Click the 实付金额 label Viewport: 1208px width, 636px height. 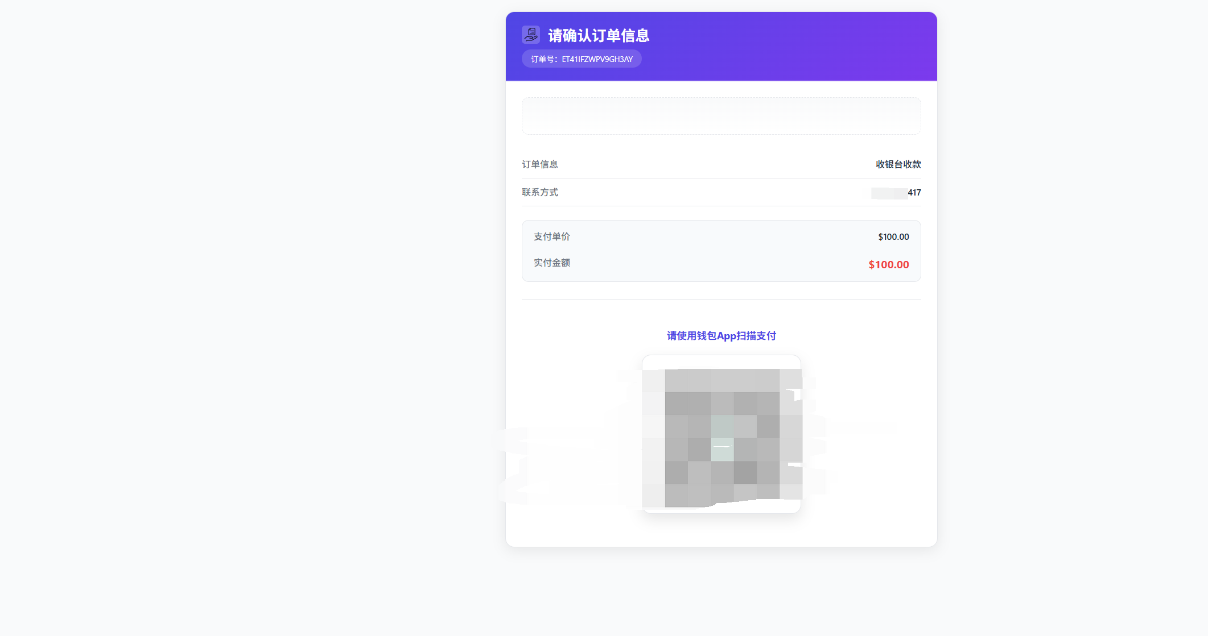[x=551, y=263]
